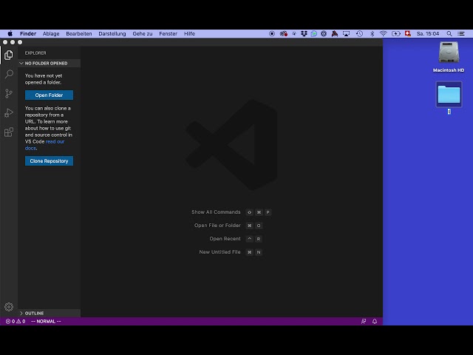Click the errors and warnings status indicator
This screenshot has height=355, width=473.
[16, 321]
